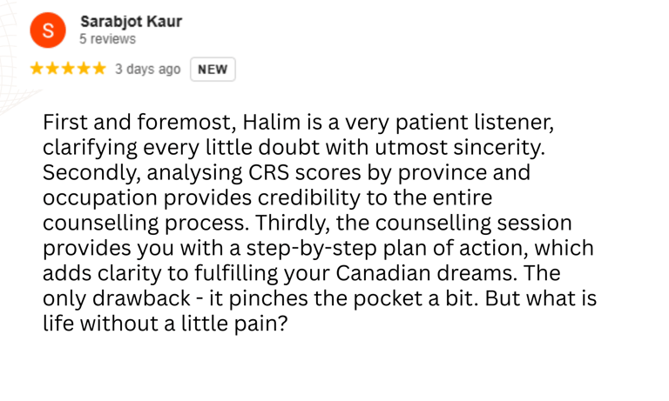Click the orange S profile avatar

tap(48, 30)
